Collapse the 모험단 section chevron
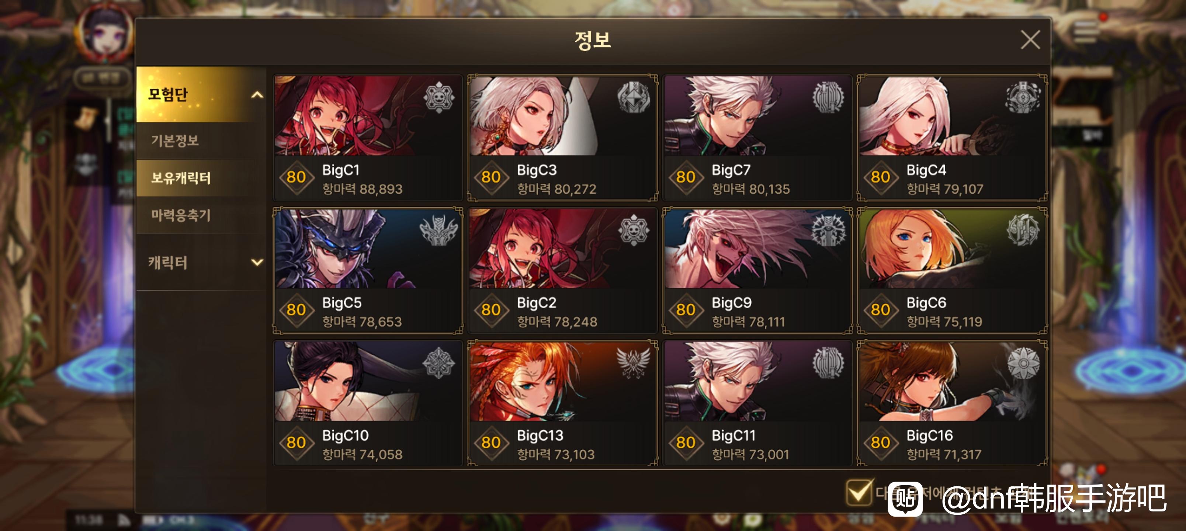This screenshot has height=531, width=1186. click(257, 94)
